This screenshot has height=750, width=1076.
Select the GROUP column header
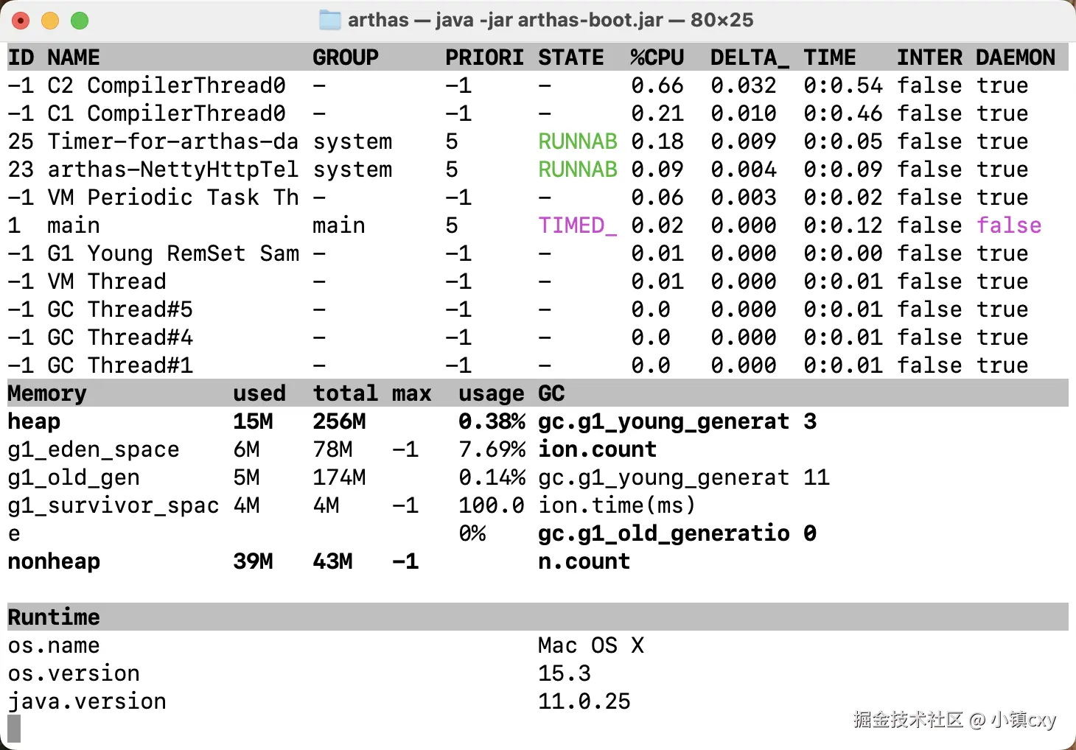tap(346, 57)
